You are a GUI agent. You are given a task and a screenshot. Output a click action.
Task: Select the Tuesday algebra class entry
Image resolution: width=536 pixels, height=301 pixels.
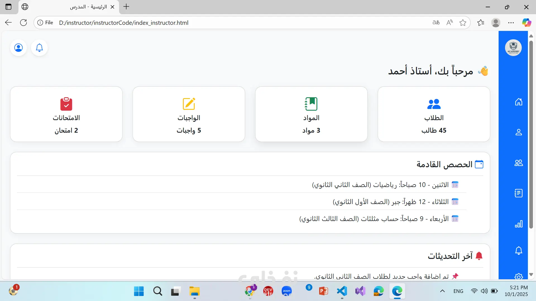coord(395,202)
